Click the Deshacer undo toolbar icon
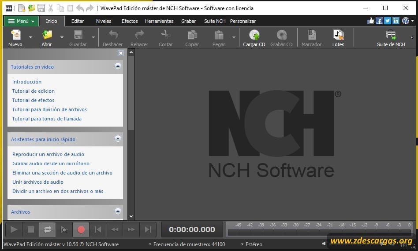Screen dimensions: 418x251 (113, 35)
